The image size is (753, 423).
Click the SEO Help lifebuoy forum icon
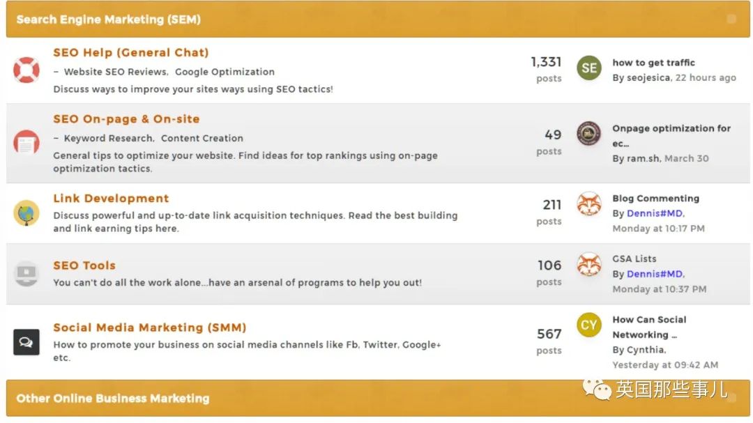pos(26,70)
